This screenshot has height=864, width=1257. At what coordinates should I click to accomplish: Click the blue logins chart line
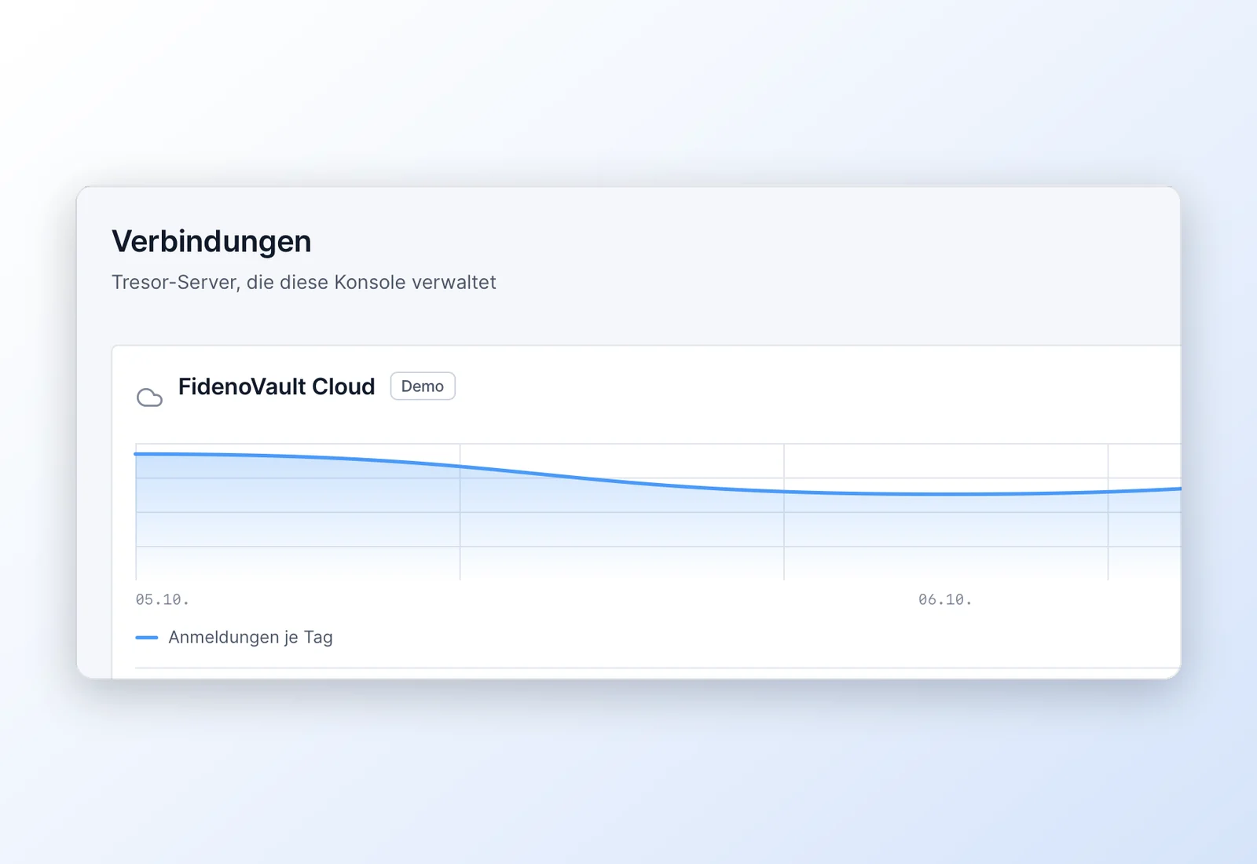658,484
